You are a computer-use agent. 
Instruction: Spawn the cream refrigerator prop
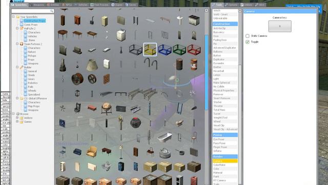(x=105, y=21)
